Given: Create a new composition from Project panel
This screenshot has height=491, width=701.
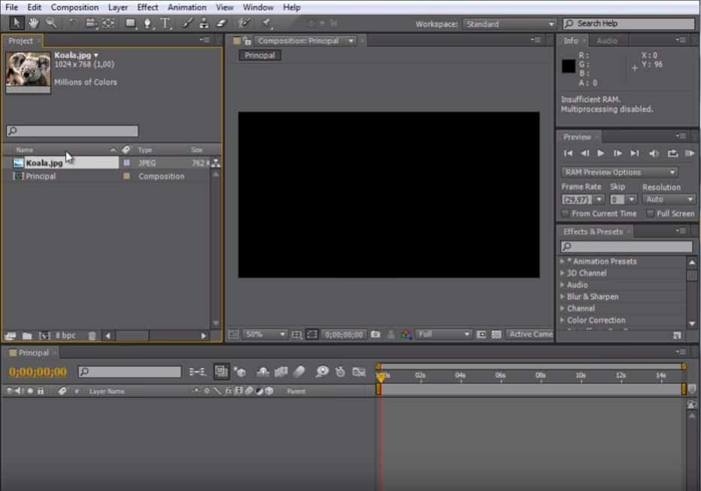Looking at the screenshot, I should coord(44,335).
